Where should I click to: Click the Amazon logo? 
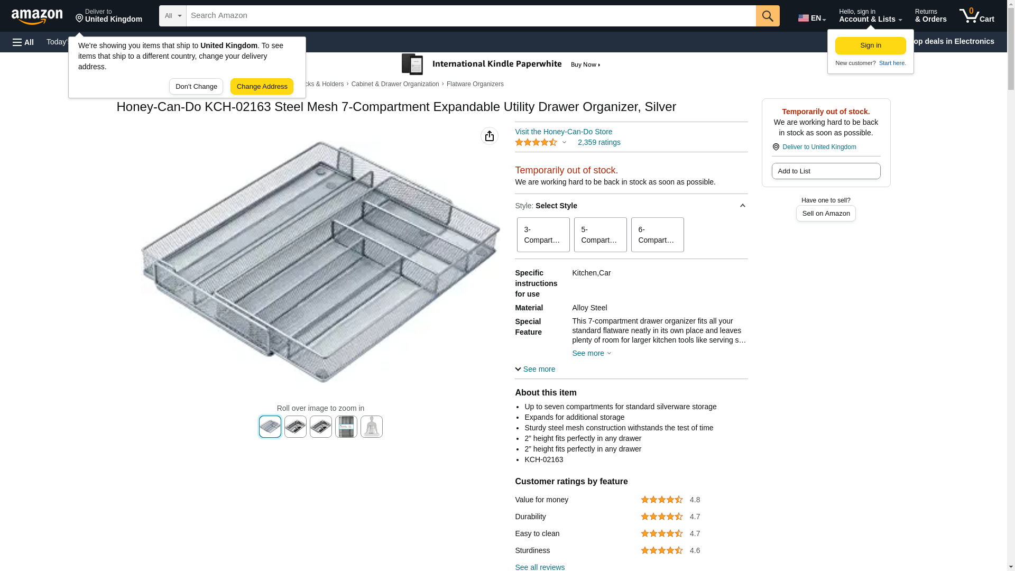(37, 16)
